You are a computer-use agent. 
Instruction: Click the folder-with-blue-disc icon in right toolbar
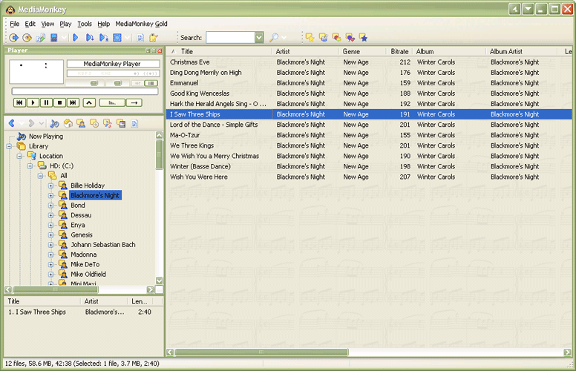[324, 37]
